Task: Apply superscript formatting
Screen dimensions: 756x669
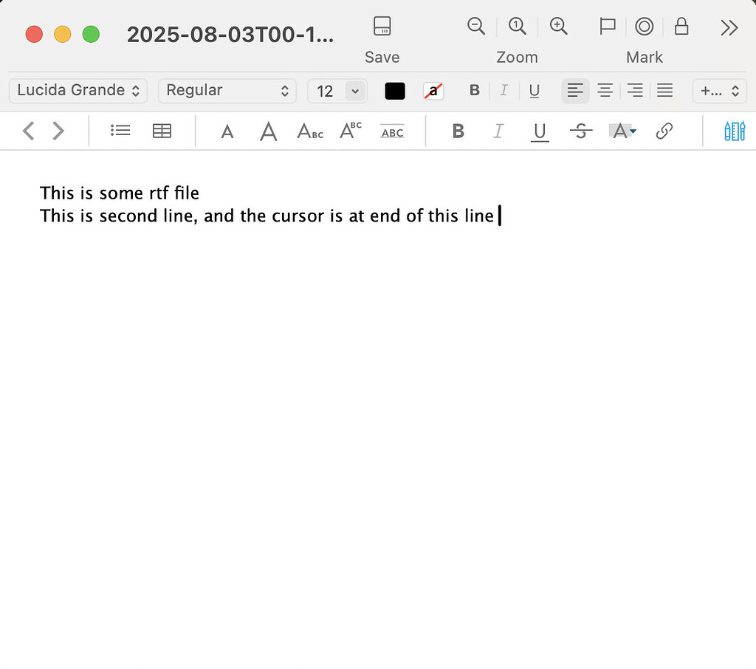Action: coord(349,131)
